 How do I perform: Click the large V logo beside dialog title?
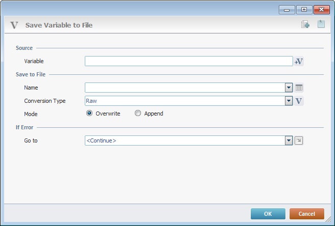[14, 25]
